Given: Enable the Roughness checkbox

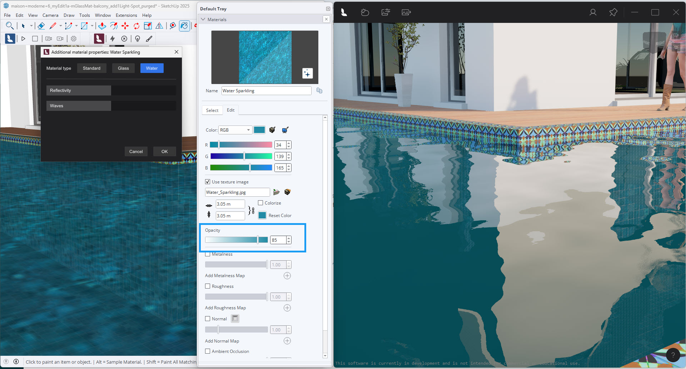Looking at the screenshot, I should tap(208, 286).
